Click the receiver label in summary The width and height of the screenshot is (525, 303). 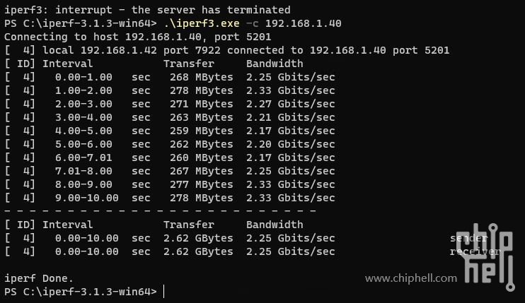coord(475,251)
